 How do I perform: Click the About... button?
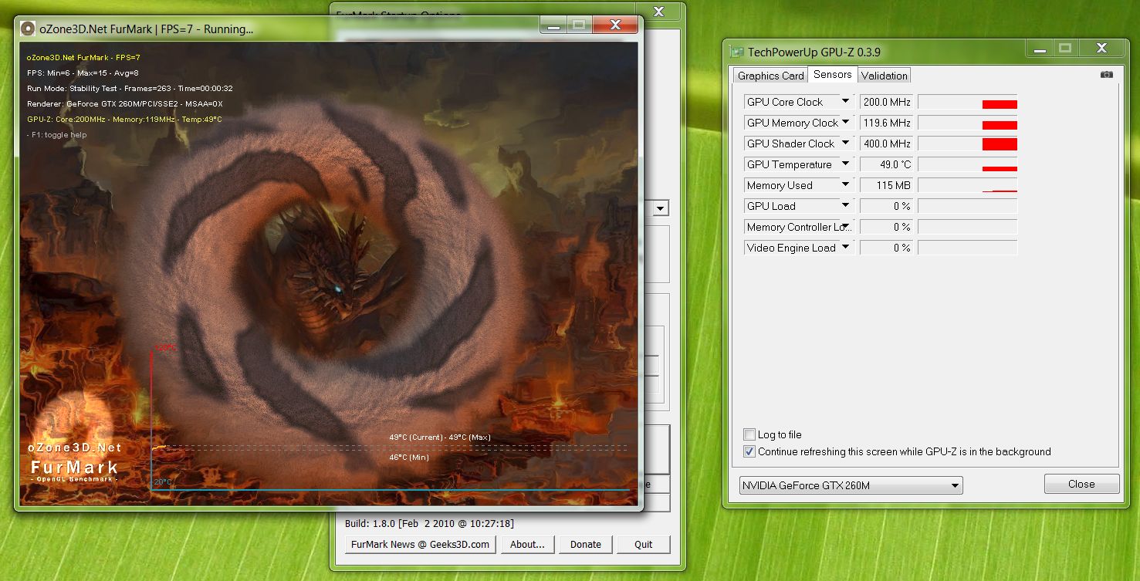point(527,544)
